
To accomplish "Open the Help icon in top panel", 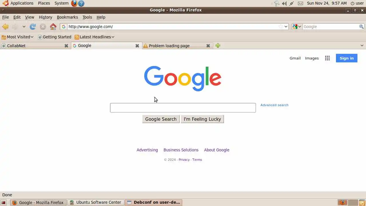I will click(81, 3).
